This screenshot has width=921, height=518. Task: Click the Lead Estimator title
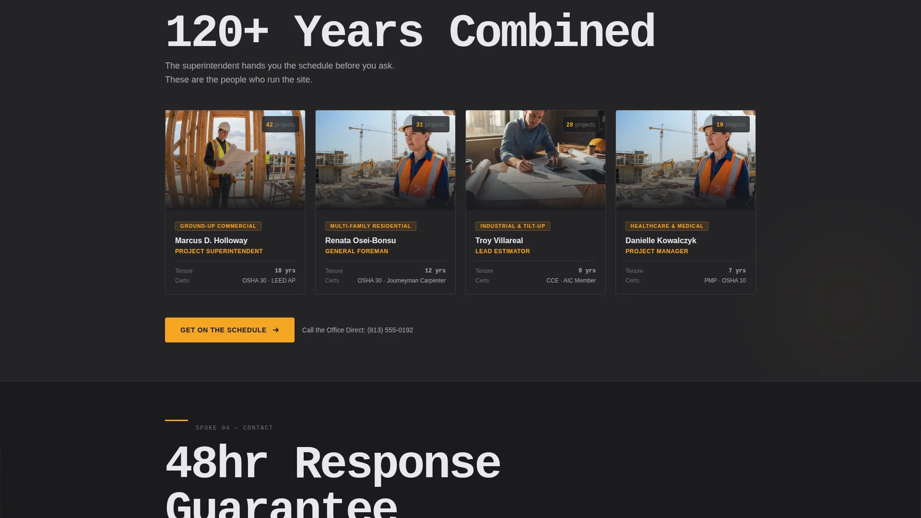pos(503,251)
